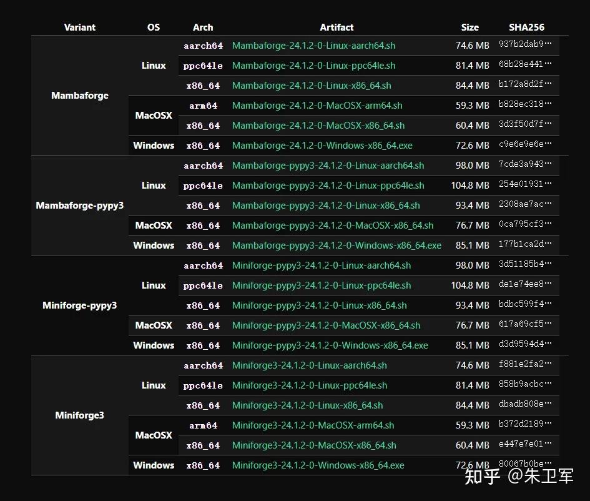Click Miniforge3-24.1.2-0-Linux-aarch64.sh link
Image resolution: width=590 pixels, height=501 pixels.
pyautogui.click(x=310, y=365)
